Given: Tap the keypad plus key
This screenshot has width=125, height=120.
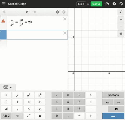Looking at the screenshot, I should pos(91,116).
